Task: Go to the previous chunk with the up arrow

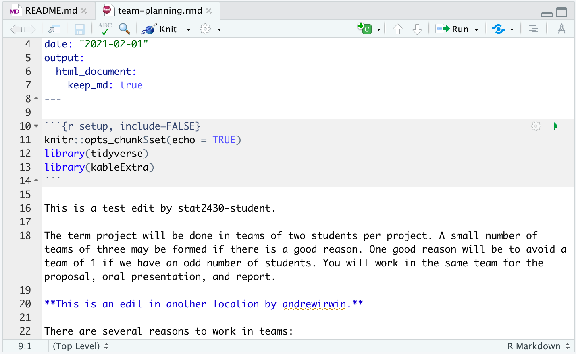Action: point(398,29)
